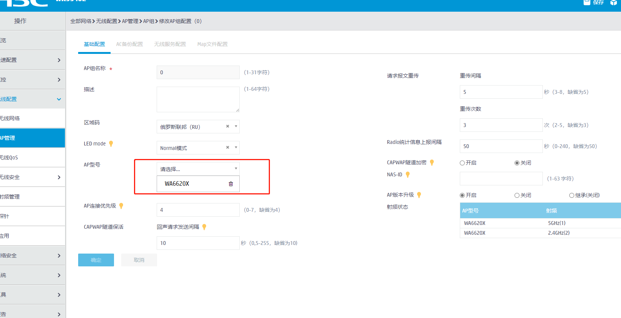
Task: Open 无线QoS in the sidebar
Action: point(32,157)
